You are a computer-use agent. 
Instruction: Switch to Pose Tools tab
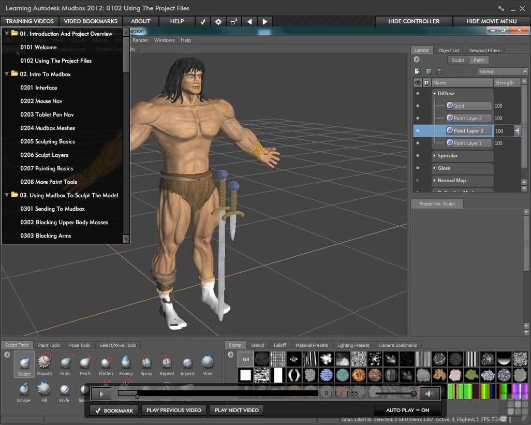point(80,345)
